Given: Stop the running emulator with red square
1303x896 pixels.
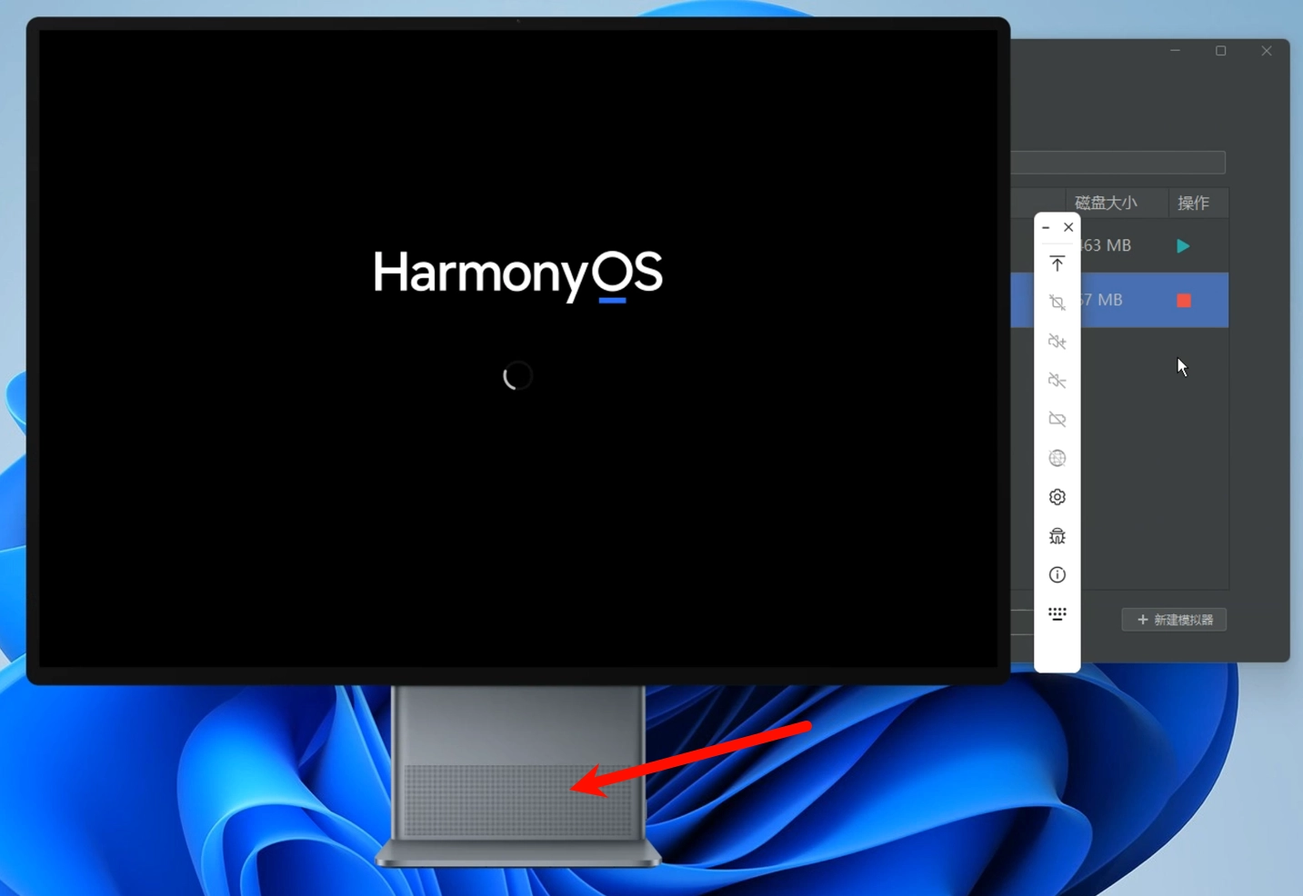Looking at the screenshot, I should click(1184, 300).
